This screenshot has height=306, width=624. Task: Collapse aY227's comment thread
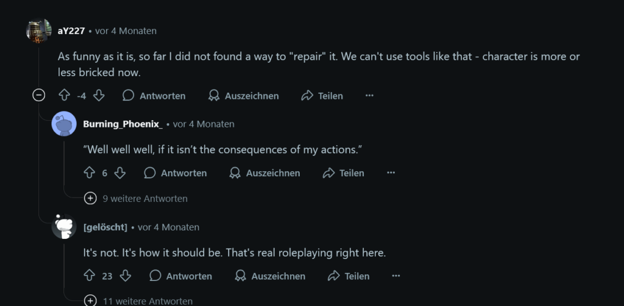click(x=38, y=96)
